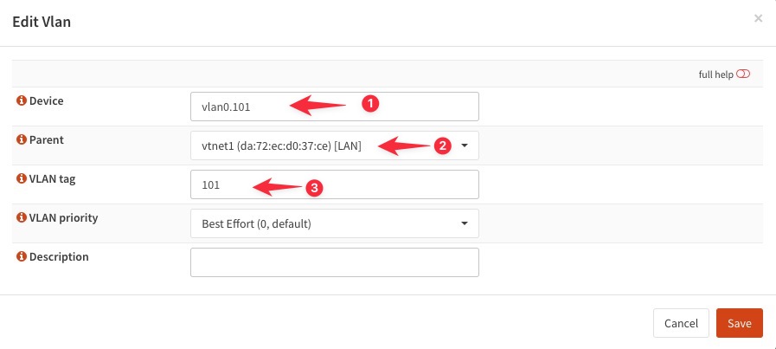
Task: Toggle the full help switch
Action: click(743, 74)
